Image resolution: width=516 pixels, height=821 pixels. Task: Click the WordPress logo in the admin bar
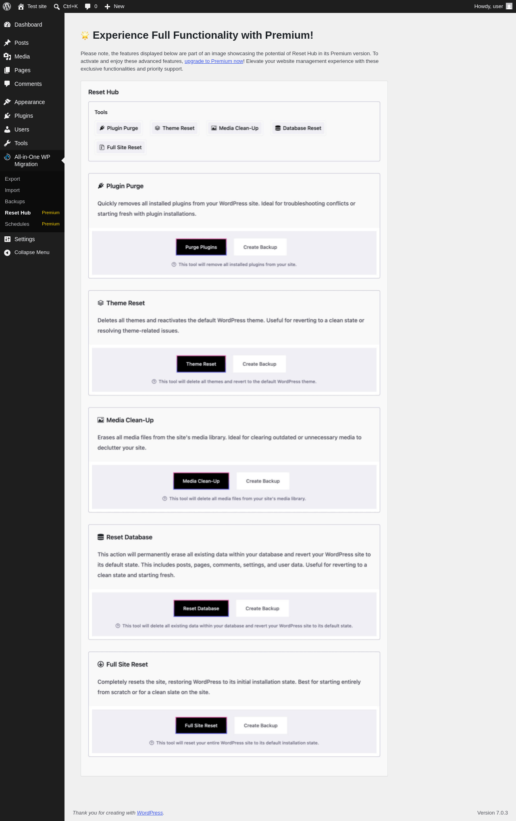click(x=7, y=6)
